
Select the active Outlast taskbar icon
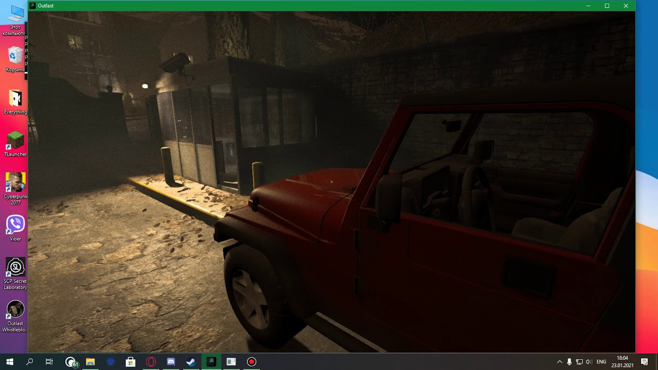pyautogui.click(x=211, y=362)
